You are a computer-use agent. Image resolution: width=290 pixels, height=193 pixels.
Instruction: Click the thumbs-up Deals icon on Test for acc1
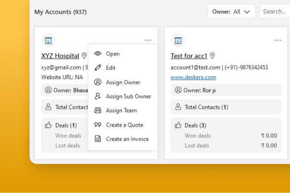(x=178, y=125)
